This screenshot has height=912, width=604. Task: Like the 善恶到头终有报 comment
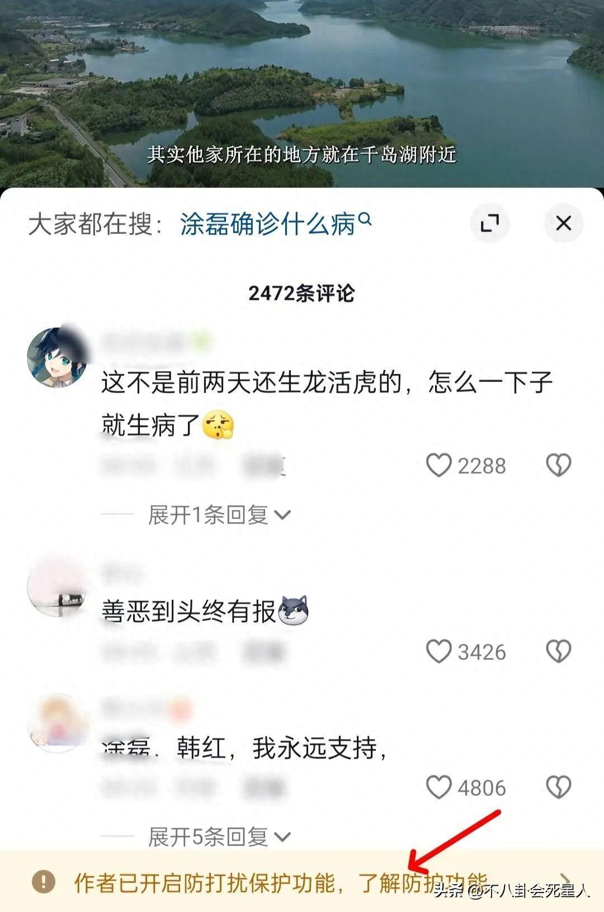[438, 651]
